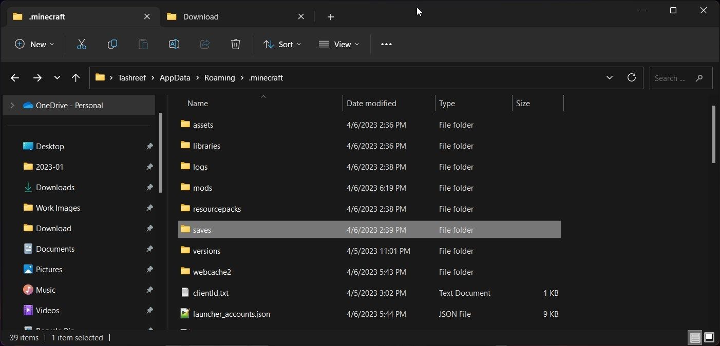Switch to Large icons view layout icon
This screenshot has height=346, width=720.
tap(709, 337)
